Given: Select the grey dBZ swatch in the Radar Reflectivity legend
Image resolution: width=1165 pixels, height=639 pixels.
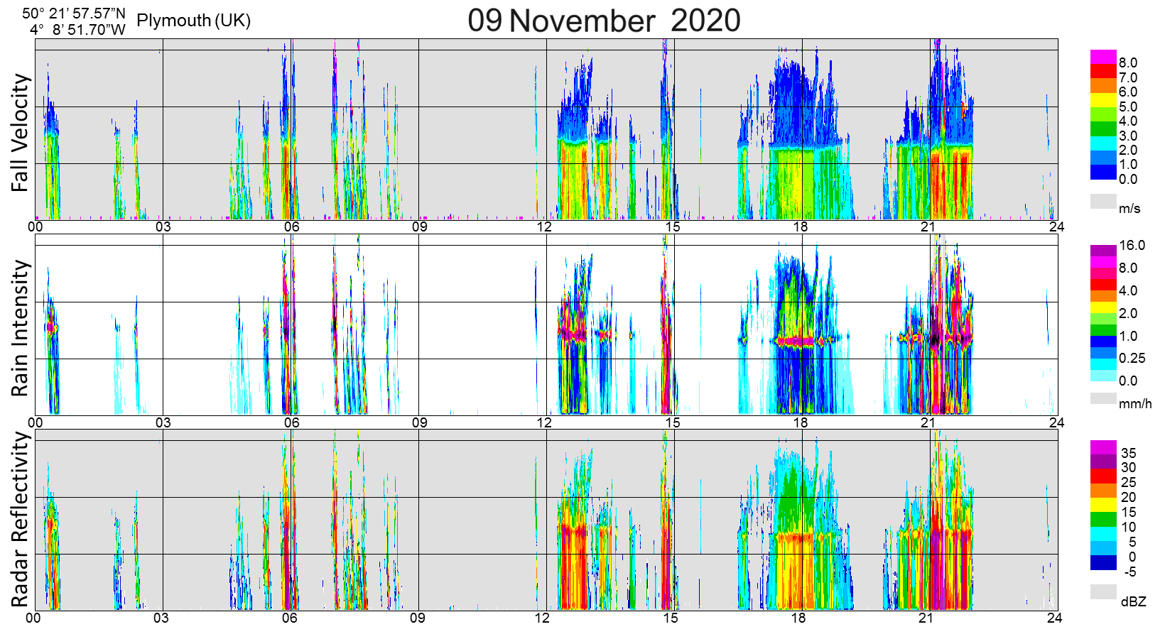Looking at the screenshot, I should tap(1103, 591).
